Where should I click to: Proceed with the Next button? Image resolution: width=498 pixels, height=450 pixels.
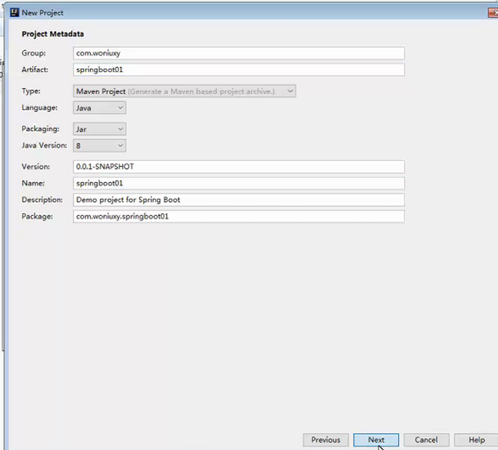pyautogui.click(x=376, y=440)
